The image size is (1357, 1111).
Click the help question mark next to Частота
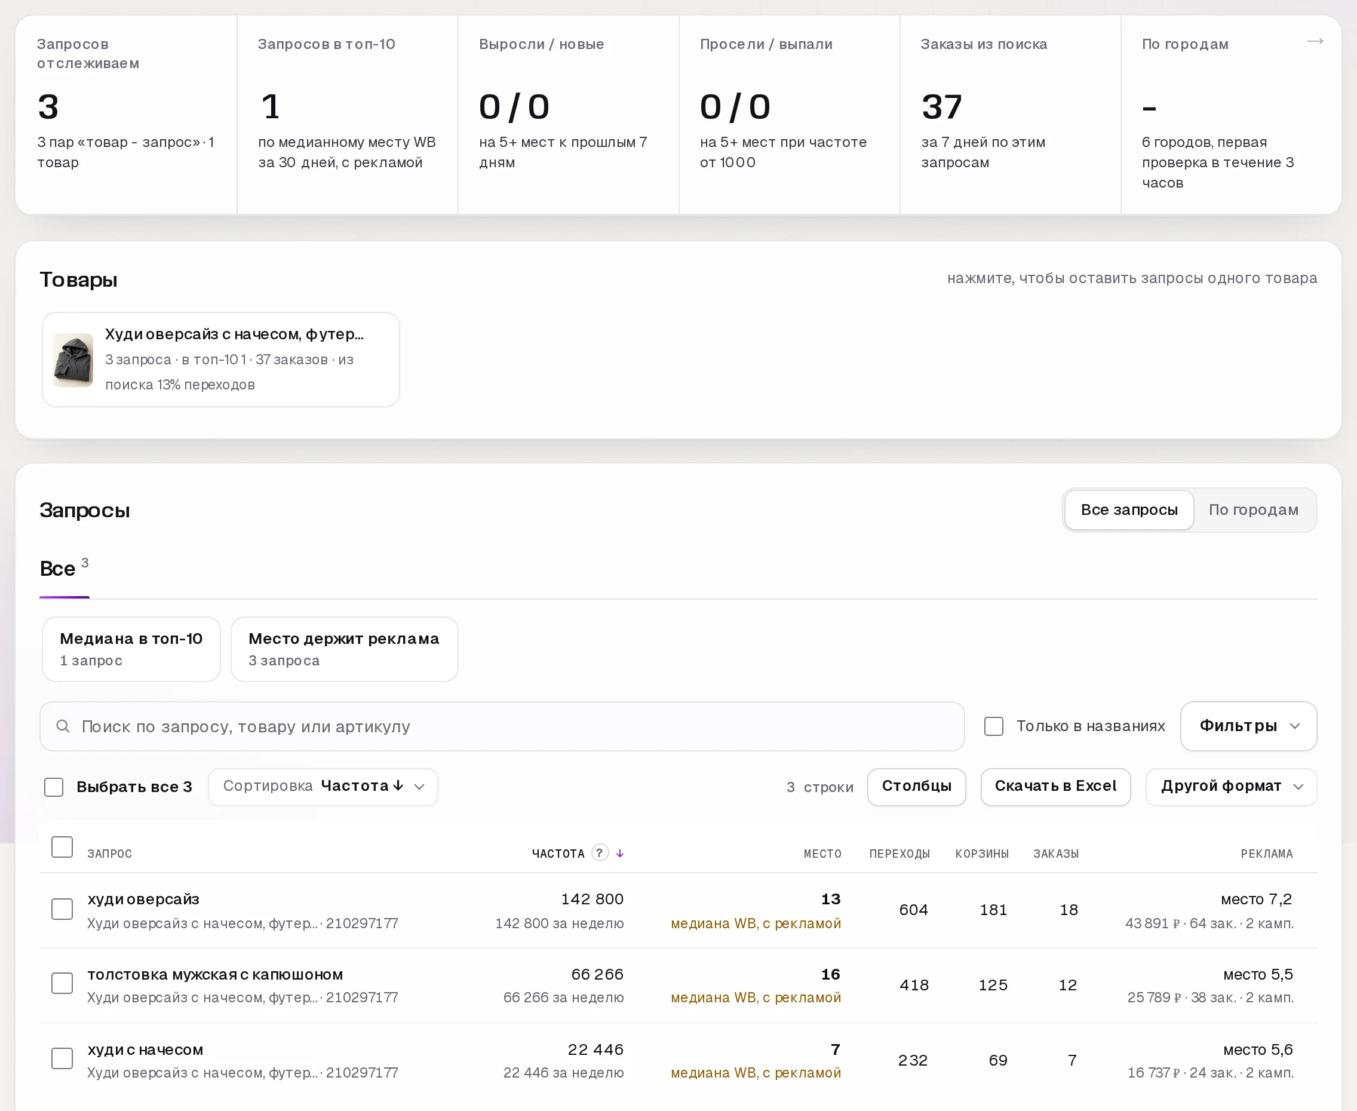[600, 852]
